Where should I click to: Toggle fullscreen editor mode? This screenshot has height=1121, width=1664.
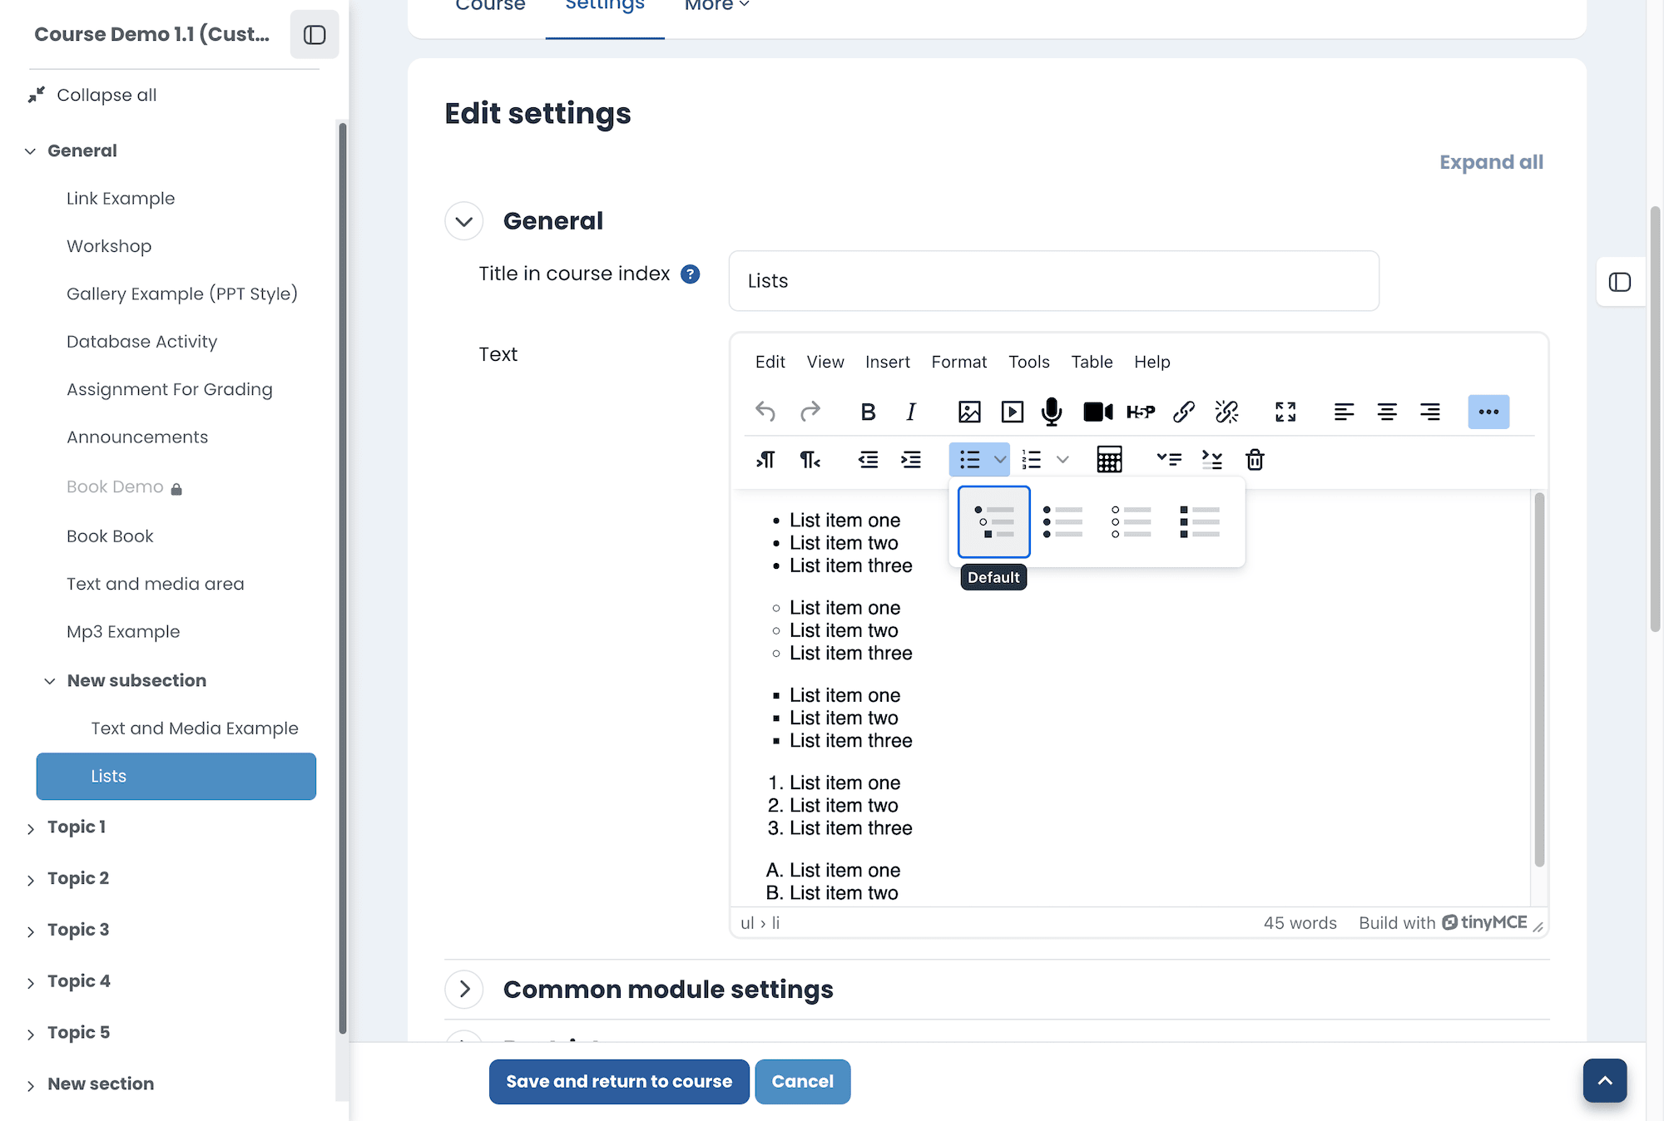(1285, 412)
